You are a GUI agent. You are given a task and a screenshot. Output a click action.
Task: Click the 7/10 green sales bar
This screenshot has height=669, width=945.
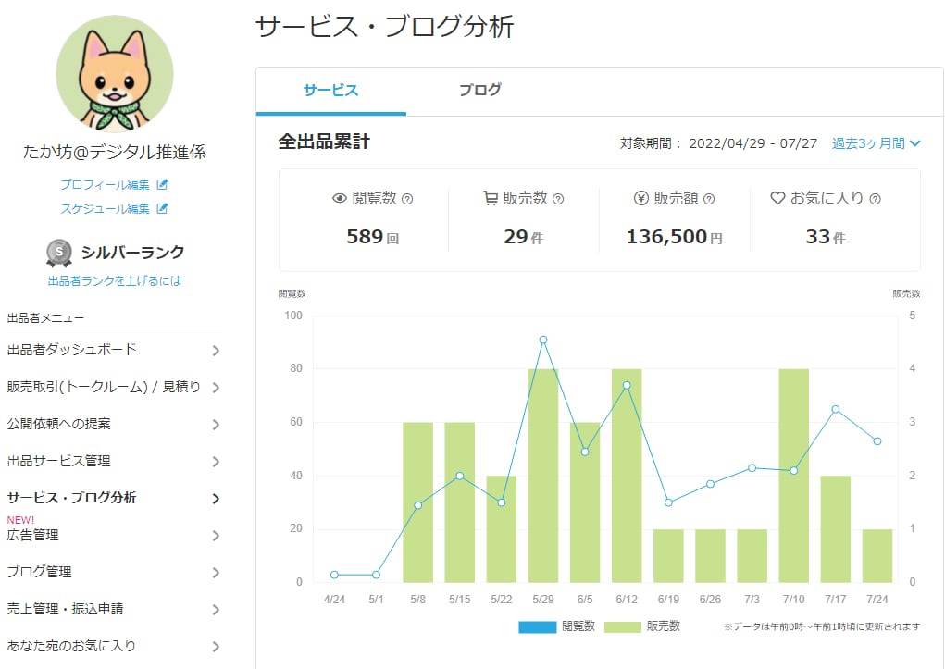[x=794, y=476]
